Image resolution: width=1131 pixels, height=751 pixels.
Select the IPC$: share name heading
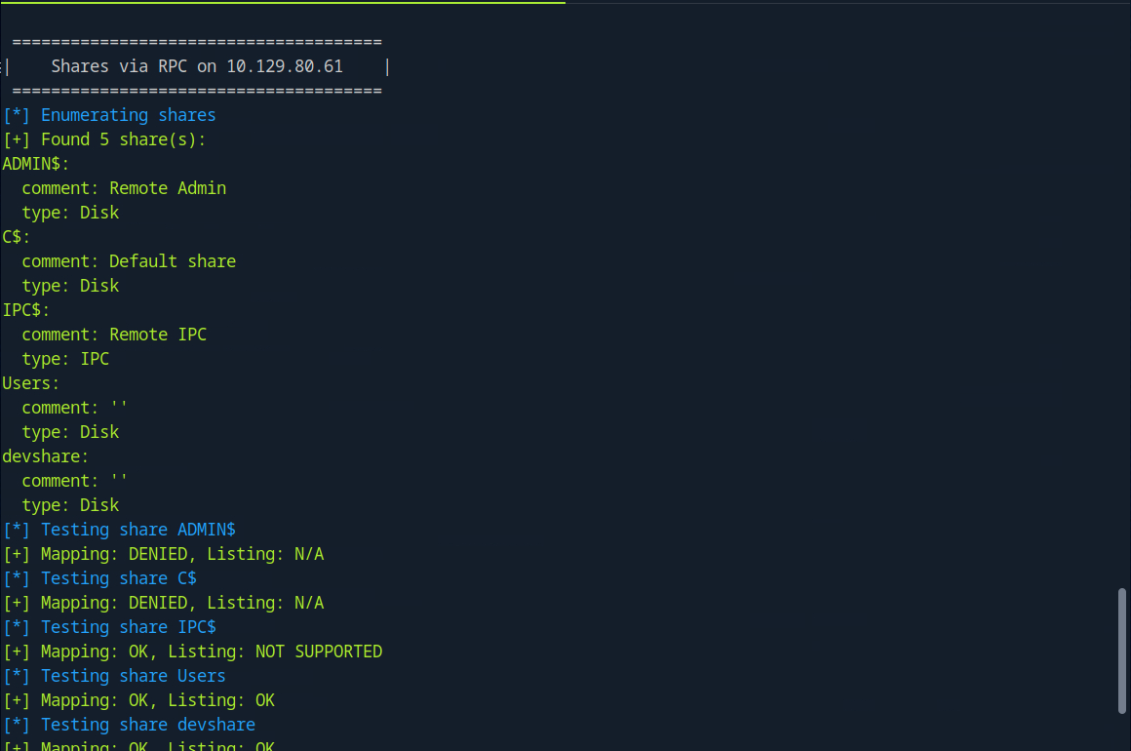26,310
